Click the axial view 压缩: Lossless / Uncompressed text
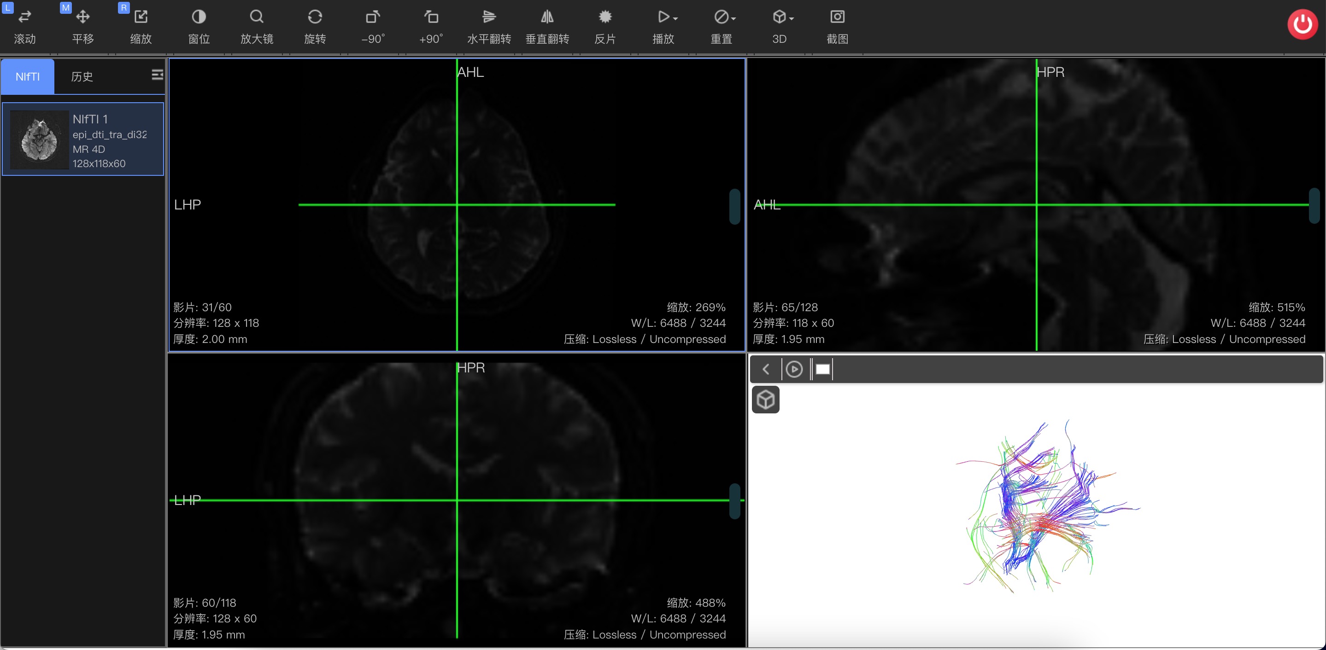Image resolution: width=1326 pixels, height=650 pixels. pos(645,339)
